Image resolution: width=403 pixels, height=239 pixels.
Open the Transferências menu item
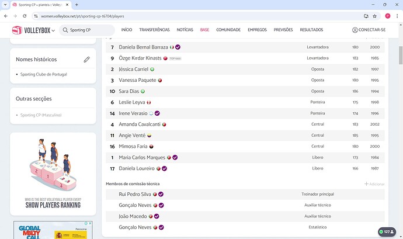(154, 30)
